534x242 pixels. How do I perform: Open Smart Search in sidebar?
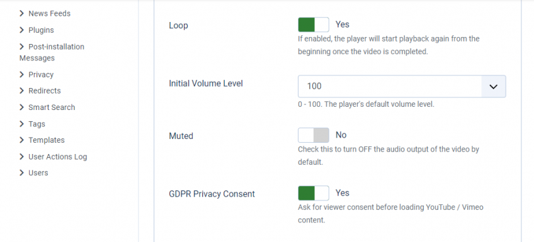point(52,107)
